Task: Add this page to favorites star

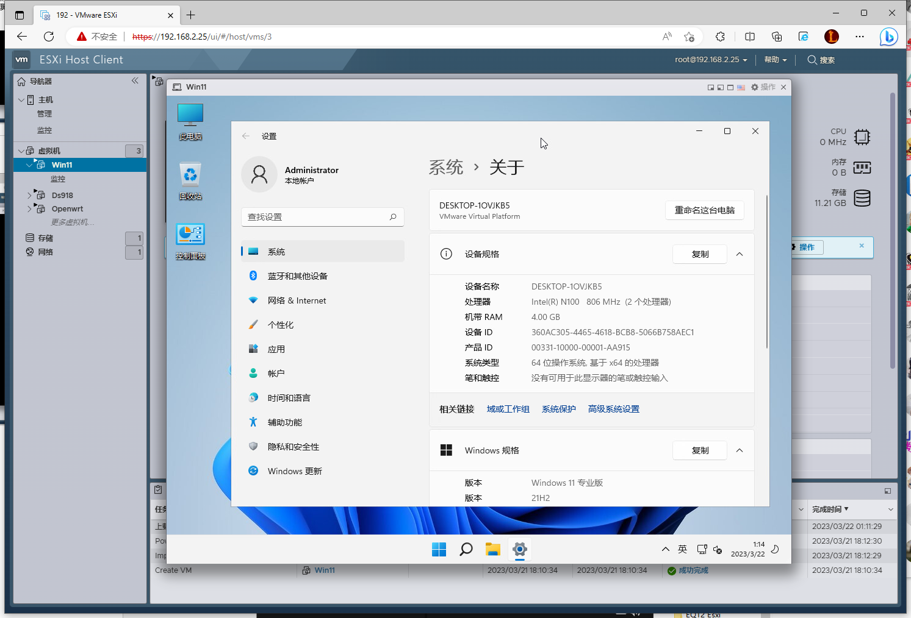Action: coord(690,37)
